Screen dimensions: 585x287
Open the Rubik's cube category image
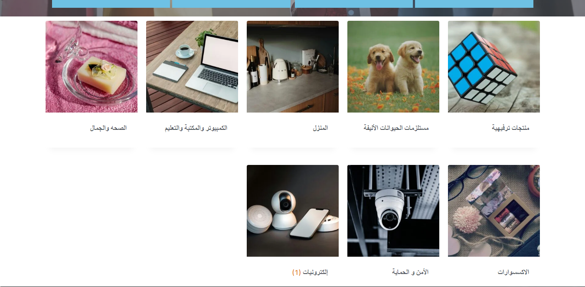click(494, 67)
